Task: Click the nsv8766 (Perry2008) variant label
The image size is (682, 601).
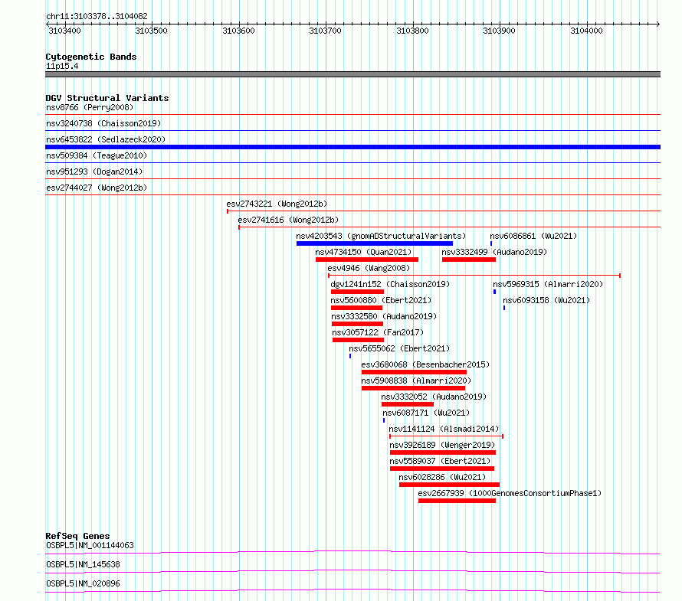Action: (90, 107)
